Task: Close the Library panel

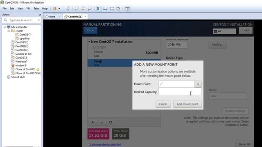Action: point(40,15)
